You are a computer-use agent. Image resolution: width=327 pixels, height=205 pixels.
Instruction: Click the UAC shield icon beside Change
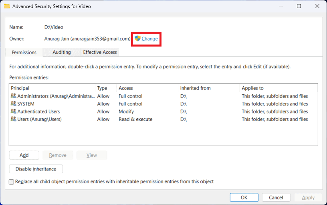[137, 39]
